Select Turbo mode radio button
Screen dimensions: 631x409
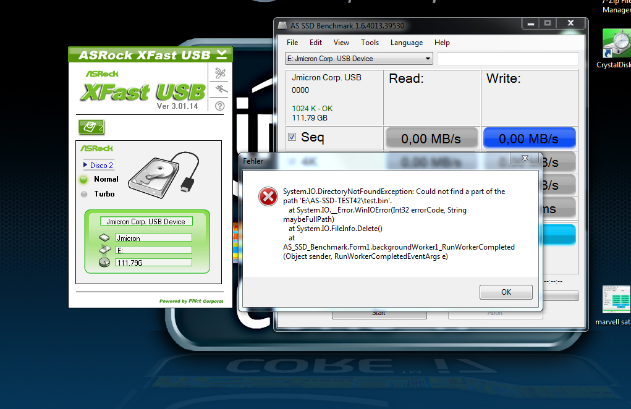pos(84,194)
